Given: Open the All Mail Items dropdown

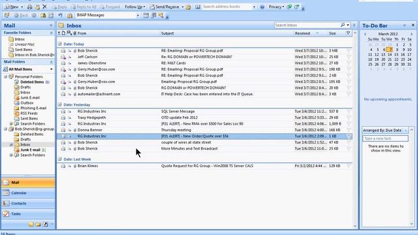Looking at the screenshot, I should coord(51,69).
